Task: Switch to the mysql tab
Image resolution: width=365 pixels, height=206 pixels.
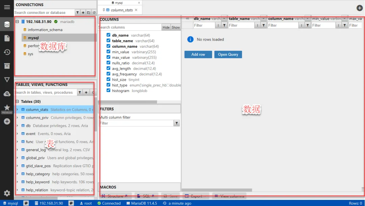Action: [x=117, y=3]
